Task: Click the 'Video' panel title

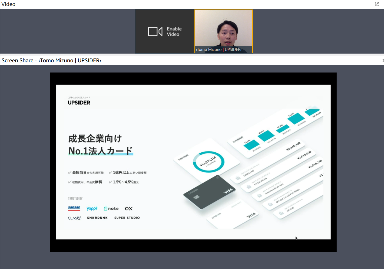Action: coord(8,4)
